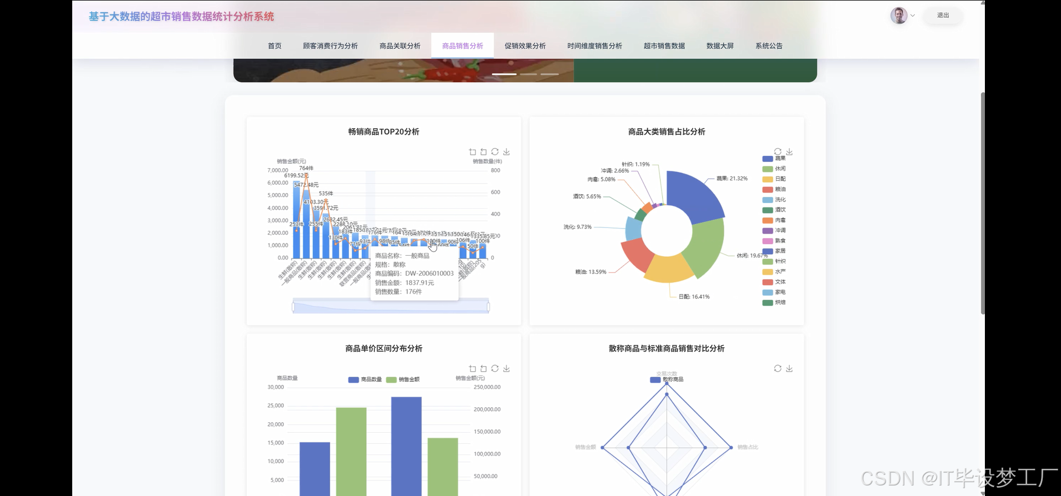Toggle 日配 legend in pie chart
Image resolution: width=1061 pixels, height=496 pixels.
774,179
